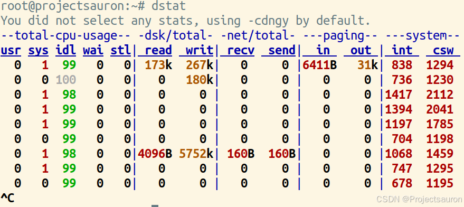
Task: Click the '^C' interrupt marker
Action: point(7,198)
